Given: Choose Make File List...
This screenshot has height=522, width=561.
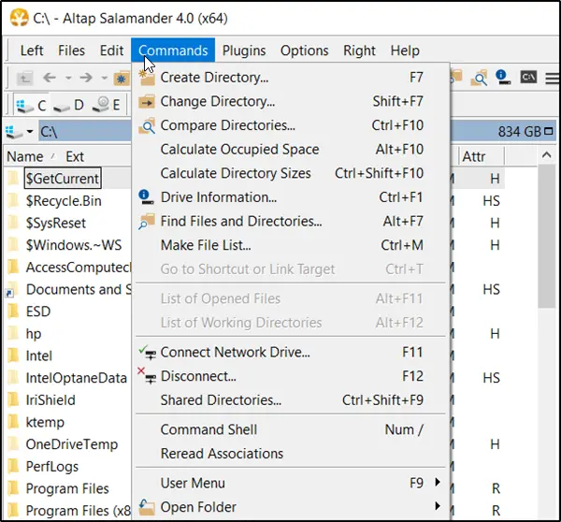Looking at the screenshot, I should click(x=291, y=245).
